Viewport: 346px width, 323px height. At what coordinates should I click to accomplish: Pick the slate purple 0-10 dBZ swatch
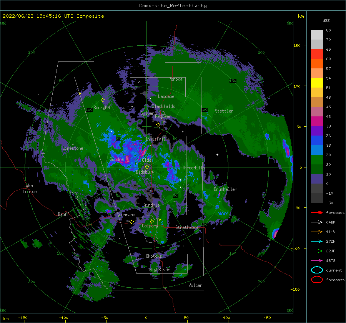317,179
